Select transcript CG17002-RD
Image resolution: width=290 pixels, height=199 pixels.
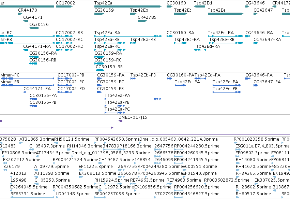tap(64, 50)
